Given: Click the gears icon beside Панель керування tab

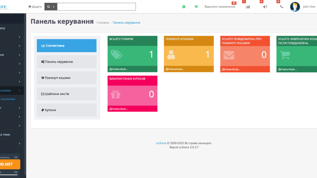Looking at the screenshot, I should (43, 62).
